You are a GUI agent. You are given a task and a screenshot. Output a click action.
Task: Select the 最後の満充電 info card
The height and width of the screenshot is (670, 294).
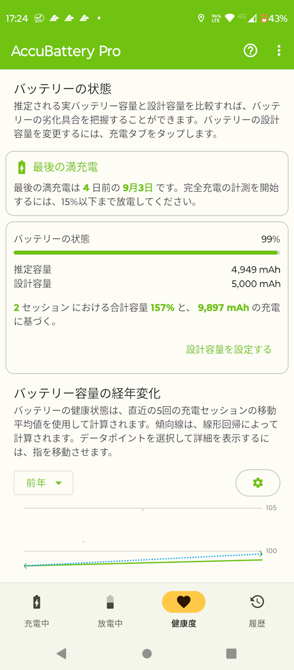click(x=147, y=184)
